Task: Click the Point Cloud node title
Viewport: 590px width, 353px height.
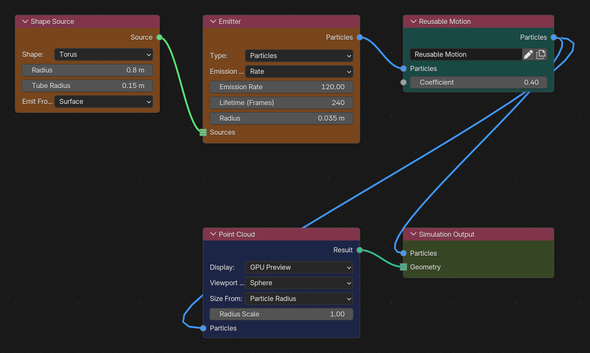Action: pyautogui.click(x=237, y=234)
